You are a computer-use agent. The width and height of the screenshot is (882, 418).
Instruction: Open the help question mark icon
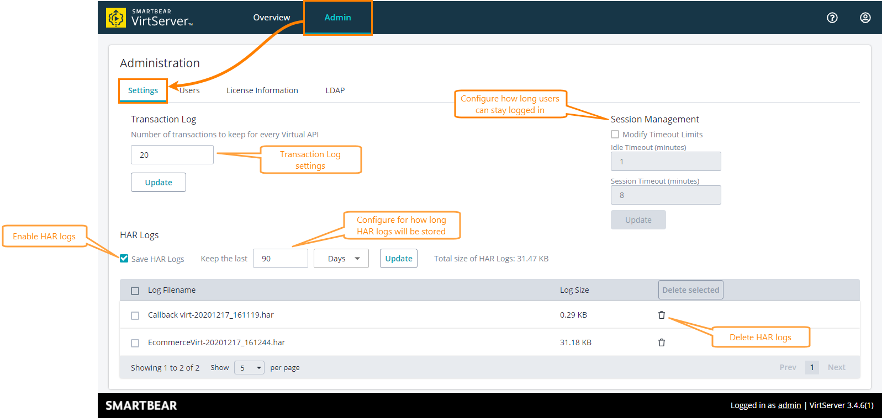click(832, 18)
